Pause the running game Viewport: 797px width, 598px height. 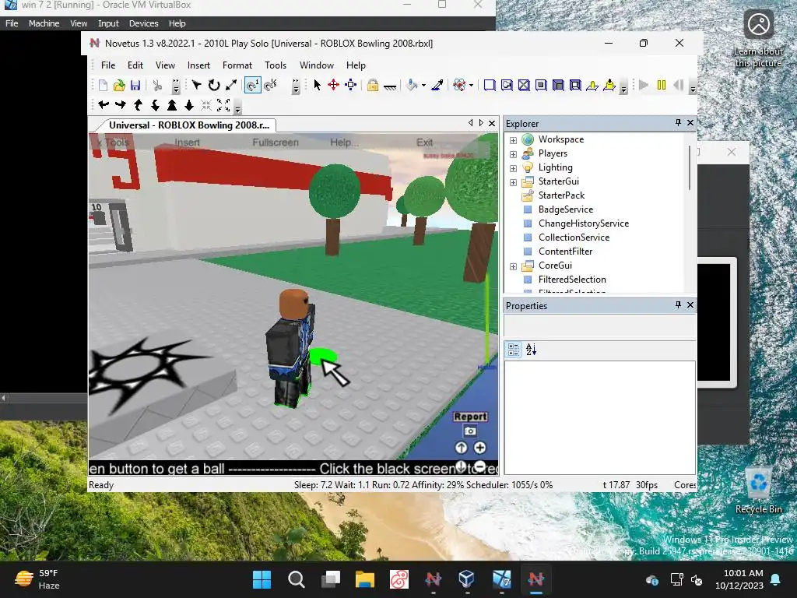click(x=662, y=85)
